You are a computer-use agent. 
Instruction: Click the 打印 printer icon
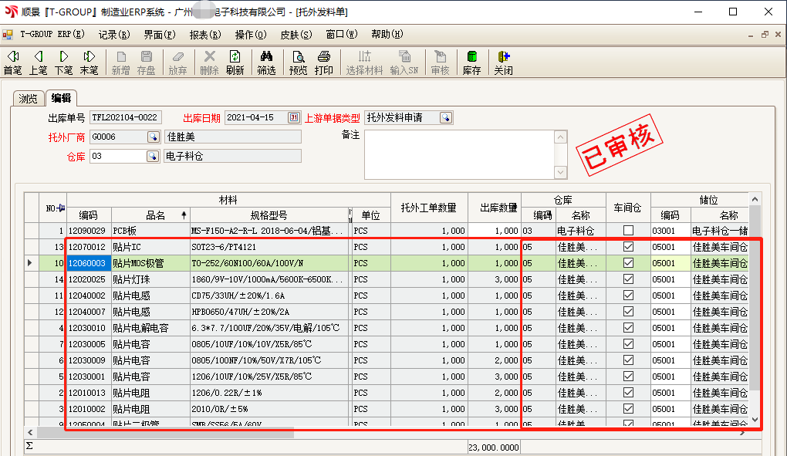324,62
